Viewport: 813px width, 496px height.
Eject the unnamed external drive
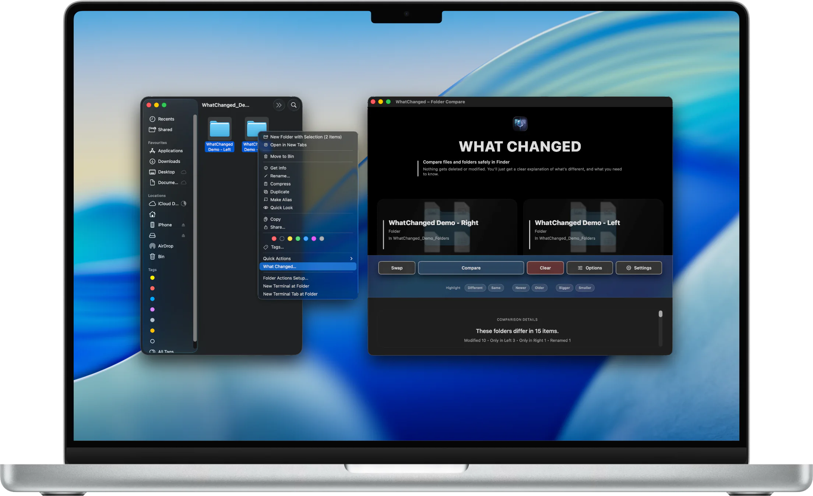tap(183, 236)
